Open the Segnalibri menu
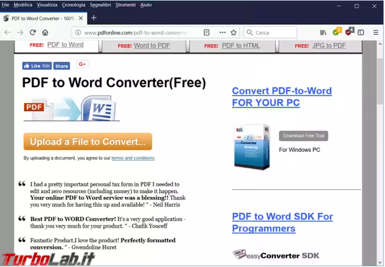This screenshot has width=385, height=267. [100, 5]
